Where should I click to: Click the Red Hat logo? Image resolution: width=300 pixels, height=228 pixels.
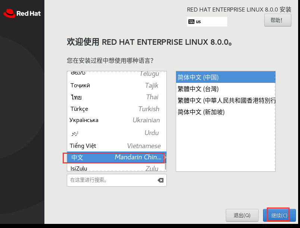(x=22, y=13)
